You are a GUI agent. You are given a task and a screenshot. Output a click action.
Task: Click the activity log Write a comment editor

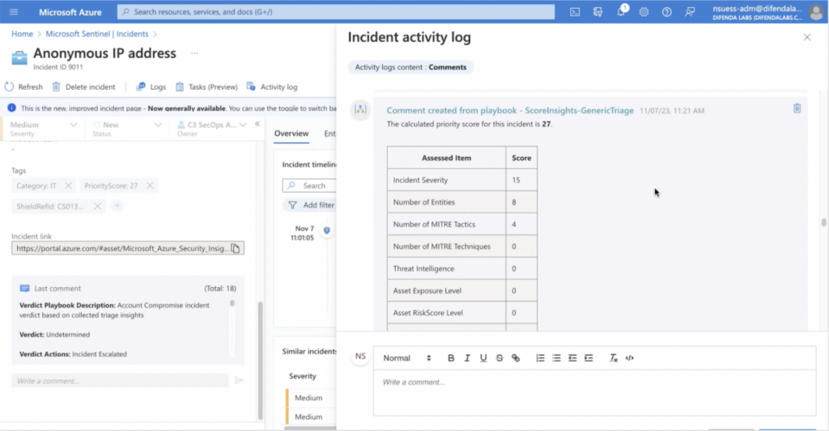[x=594, y=392]
